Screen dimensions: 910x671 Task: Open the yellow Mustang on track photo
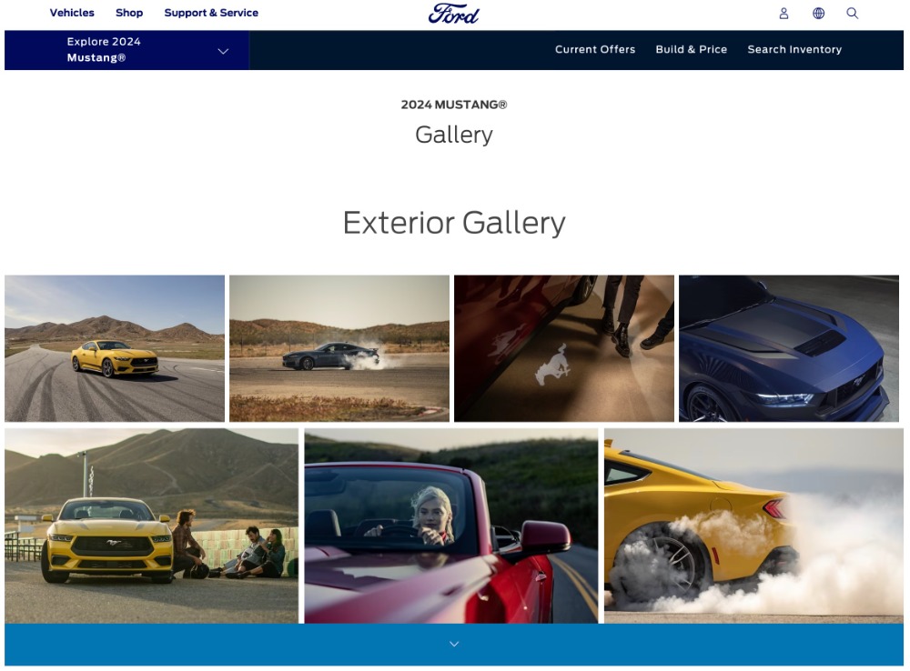pyautogui.click(x=115, y=348)
